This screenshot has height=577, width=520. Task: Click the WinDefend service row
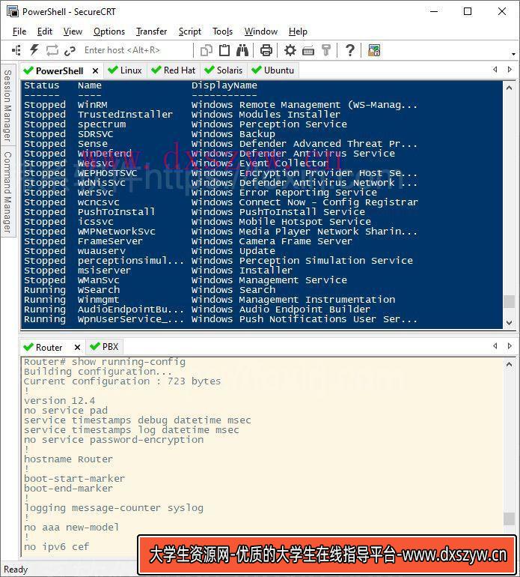[x=209, y=154]
